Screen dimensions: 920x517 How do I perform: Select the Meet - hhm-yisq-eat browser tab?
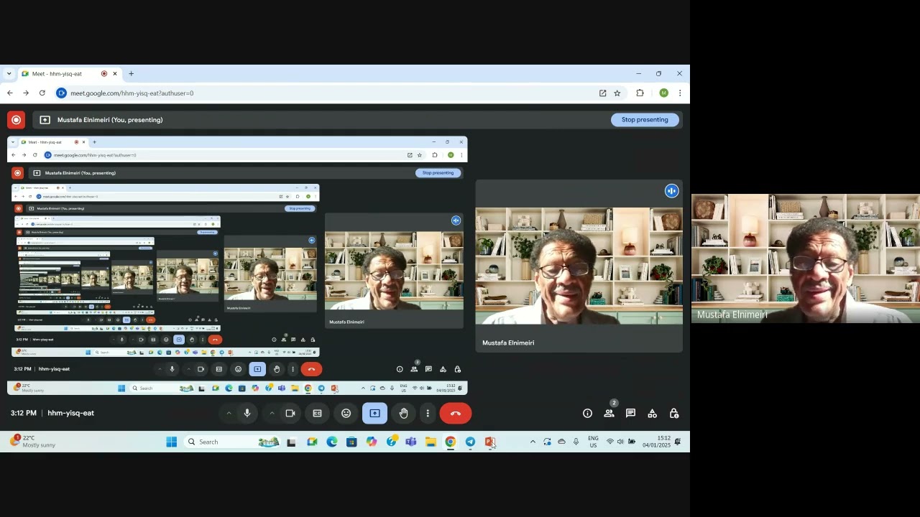click(69, 74)
